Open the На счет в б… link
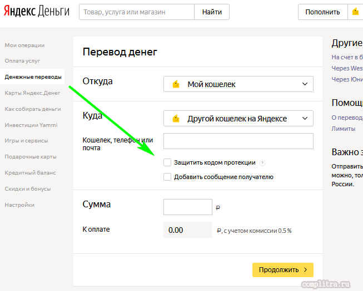Viewport: 363px width, 291px height. coord(347,57)
